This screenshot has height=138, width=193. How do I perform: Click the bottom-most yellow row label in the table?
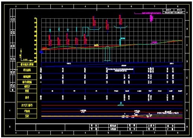[x=27, y=116]
